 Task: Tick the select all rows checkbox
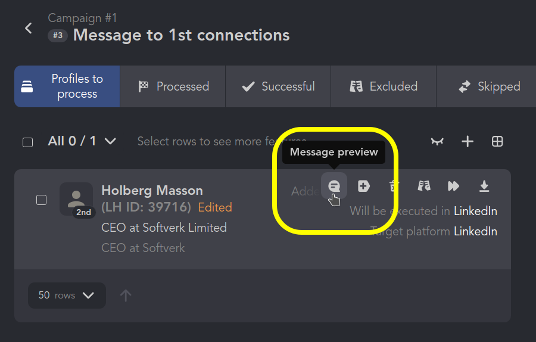tap(27, 142)
